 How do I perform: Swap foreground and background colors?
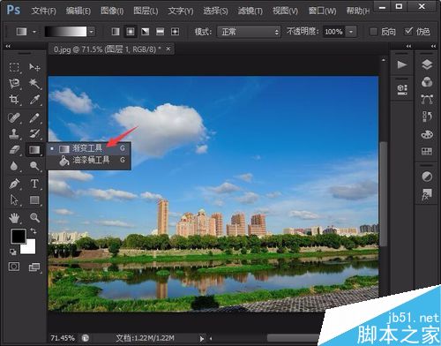tap(34, 231)
